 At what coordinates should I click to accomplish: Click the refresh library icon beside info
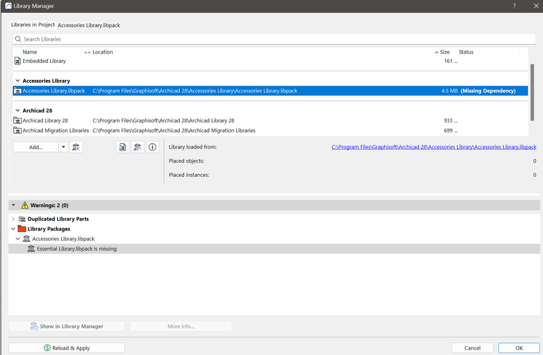click(138, 147)
